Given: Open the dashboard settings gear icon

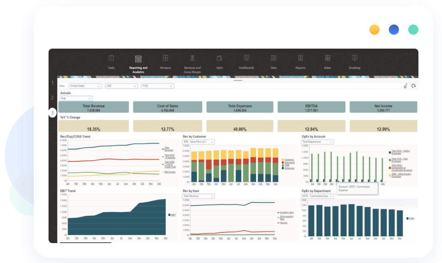Looking at the screenshot, I should [405, 86].
